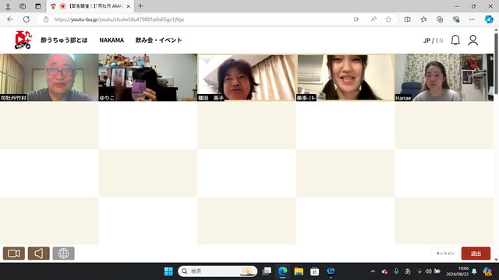Screen dimensions: 499x280
Task: Click the red site logo
Action: pos(23,40)
